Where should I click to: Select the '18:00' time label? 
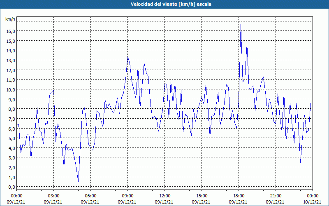pyautogui.click(x=239, y=196)
